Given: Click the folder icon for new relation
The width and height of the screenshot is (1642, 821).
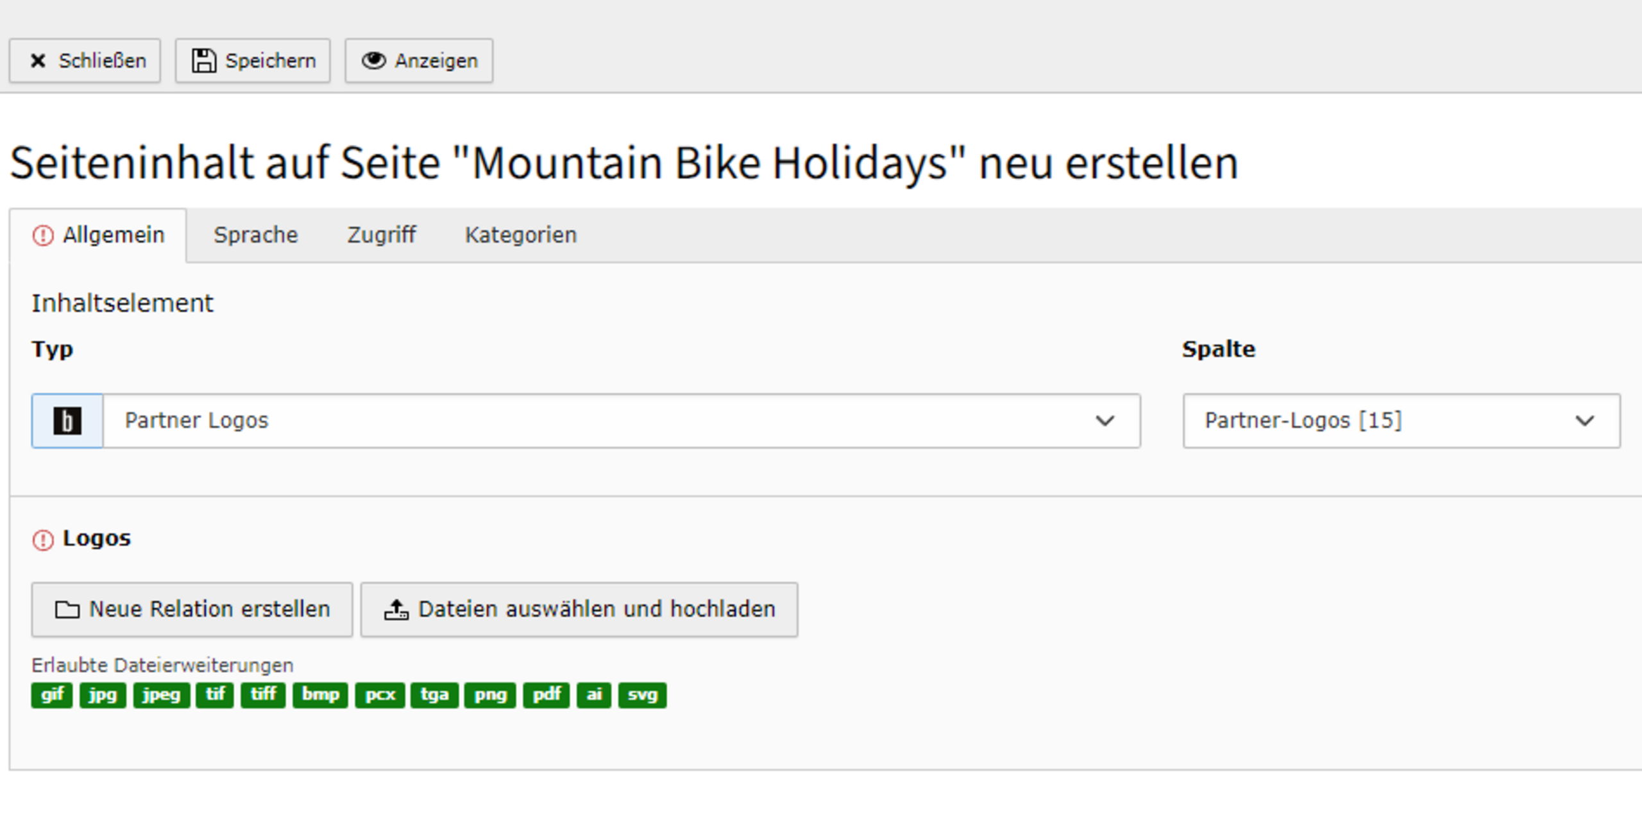Looking at the screenshot, I should [67, 610].
